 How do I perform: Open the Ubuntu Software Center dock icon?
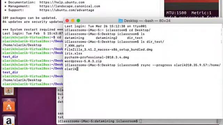point(9,106)
